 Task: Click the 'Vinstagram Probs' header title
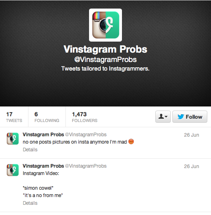click(105, 49)
